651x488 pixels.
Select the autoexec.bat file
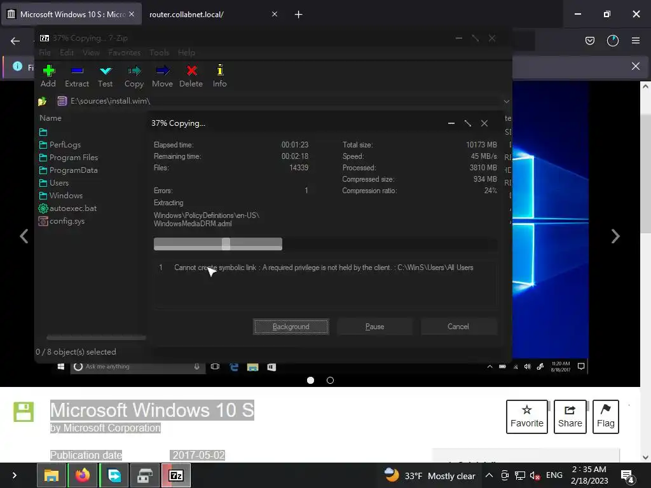pos(67,208)
